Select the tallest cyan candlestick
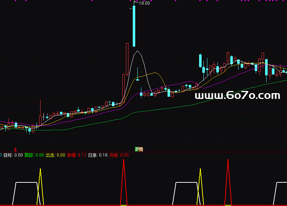The image size is (287, 206). point(134,26)
